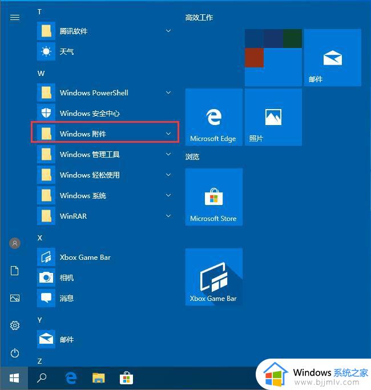Open the Settings gear icon
Image resolution: width=371 pixels, height=390 pixels.
tap(15, 325)
